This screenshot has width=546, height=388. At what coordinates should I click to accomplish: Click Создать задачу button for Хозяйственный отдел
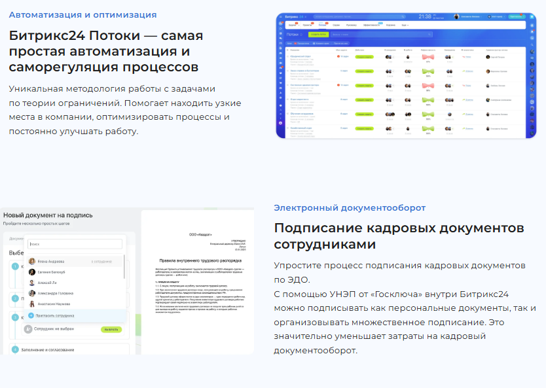point(364,128)
